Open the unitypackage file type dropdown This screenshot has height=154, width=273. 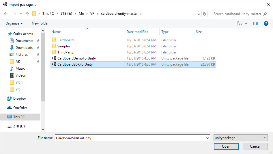[x=240, y=138]
